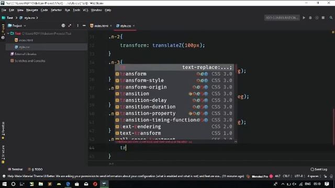Viewport: 335px width, 188px height.
Task: Collapse the Test project root folder
Action: [x=8, y=33]
